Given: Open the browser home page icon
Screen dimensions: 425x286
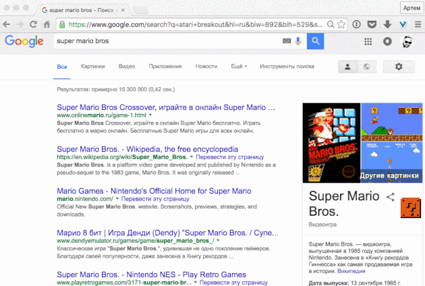Looking at the screenshot, I should (47, 24).
